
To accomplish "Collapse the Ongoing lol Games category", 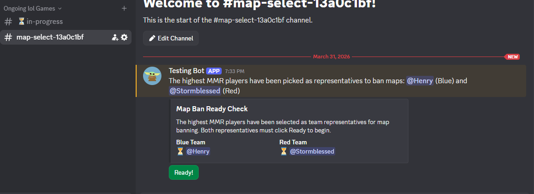I will [32, 8].
